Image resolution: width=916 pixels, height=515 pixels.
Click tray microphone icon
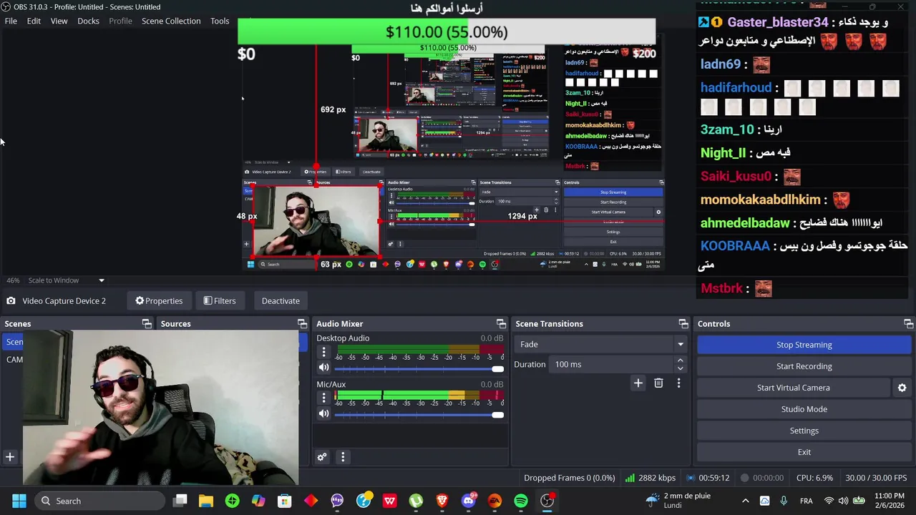pos(784,501)
